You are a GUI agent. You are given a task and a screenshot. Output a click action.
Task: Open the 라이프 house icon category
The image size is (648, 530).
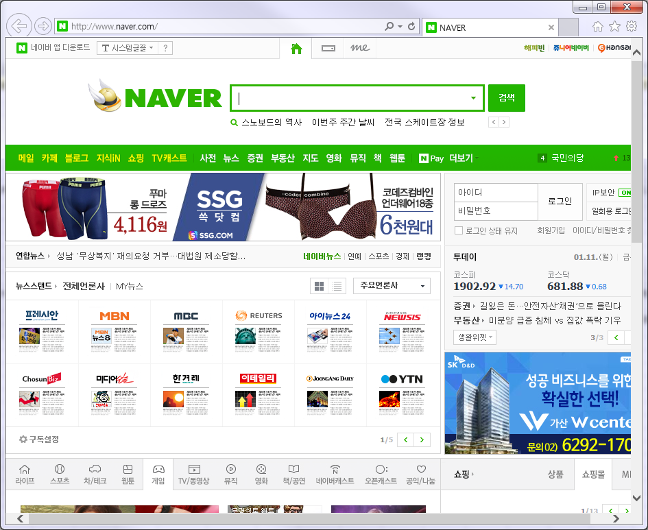point(25,474)
